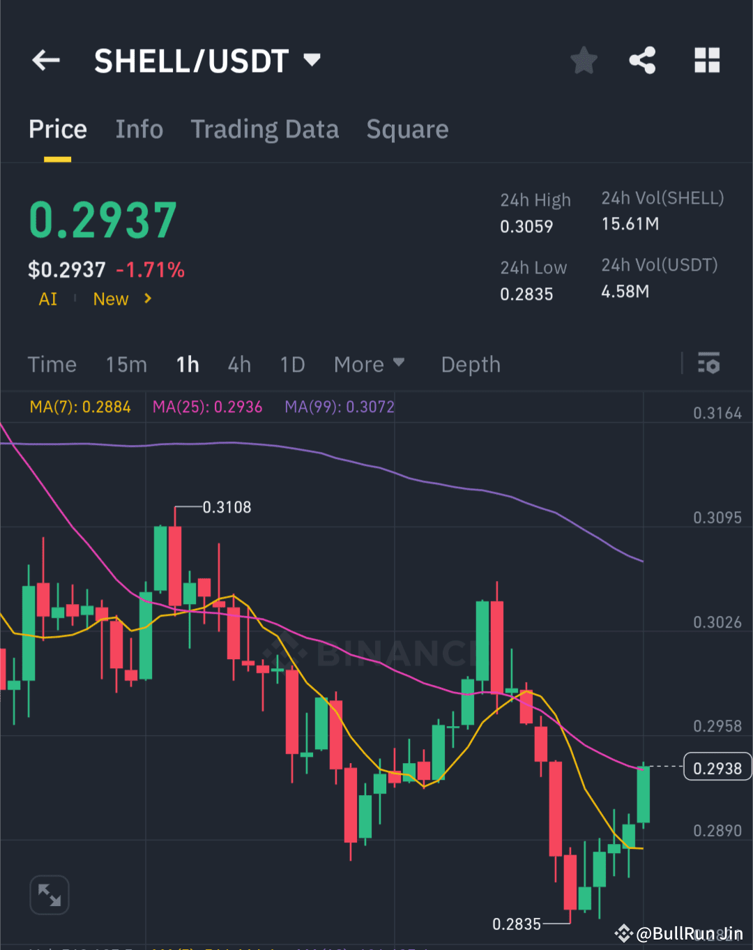Tap the MA(25): 0.2936 indicator label
This screenshot has width=753, height=950.
pyautogui.click(x=208, y=407)
